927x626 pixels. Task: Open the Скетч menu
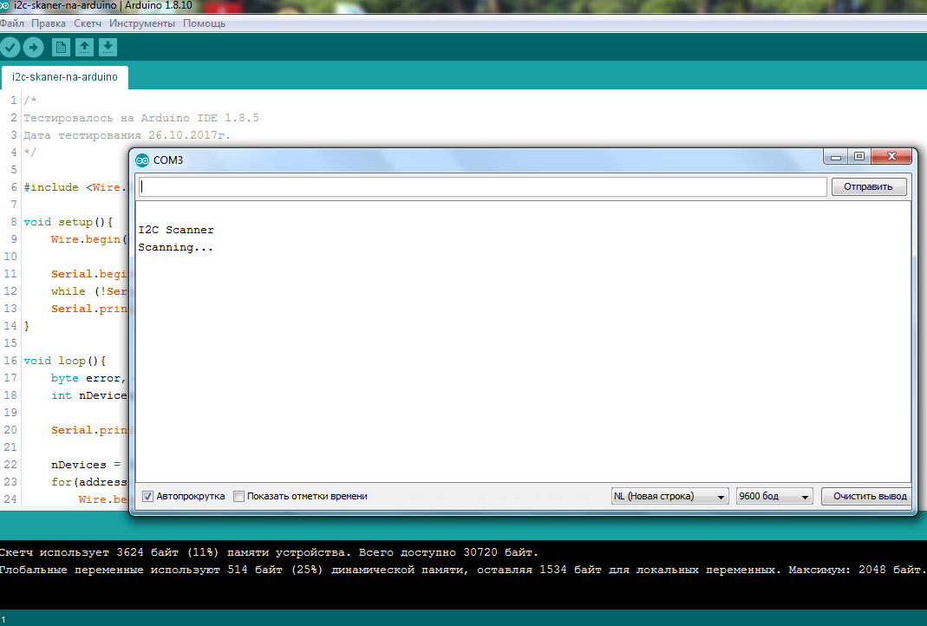pyautogui.click(x=88, y=23)
